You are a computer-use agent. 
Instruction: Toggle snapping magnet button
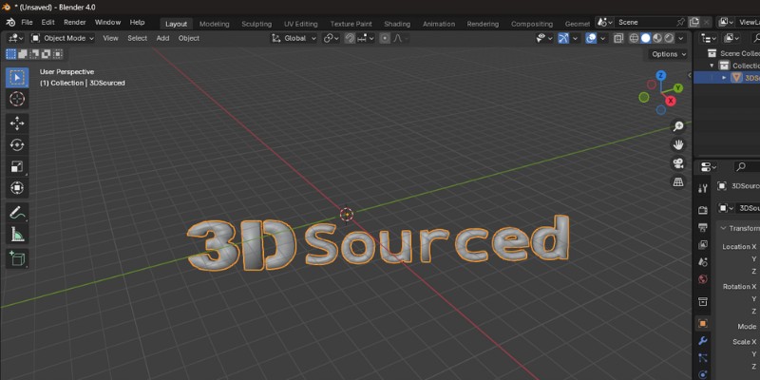(x=350, y=38)
